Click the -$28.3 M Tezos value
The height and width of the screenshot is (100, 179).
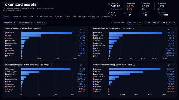pyautogui.click(x=82, y=91)
